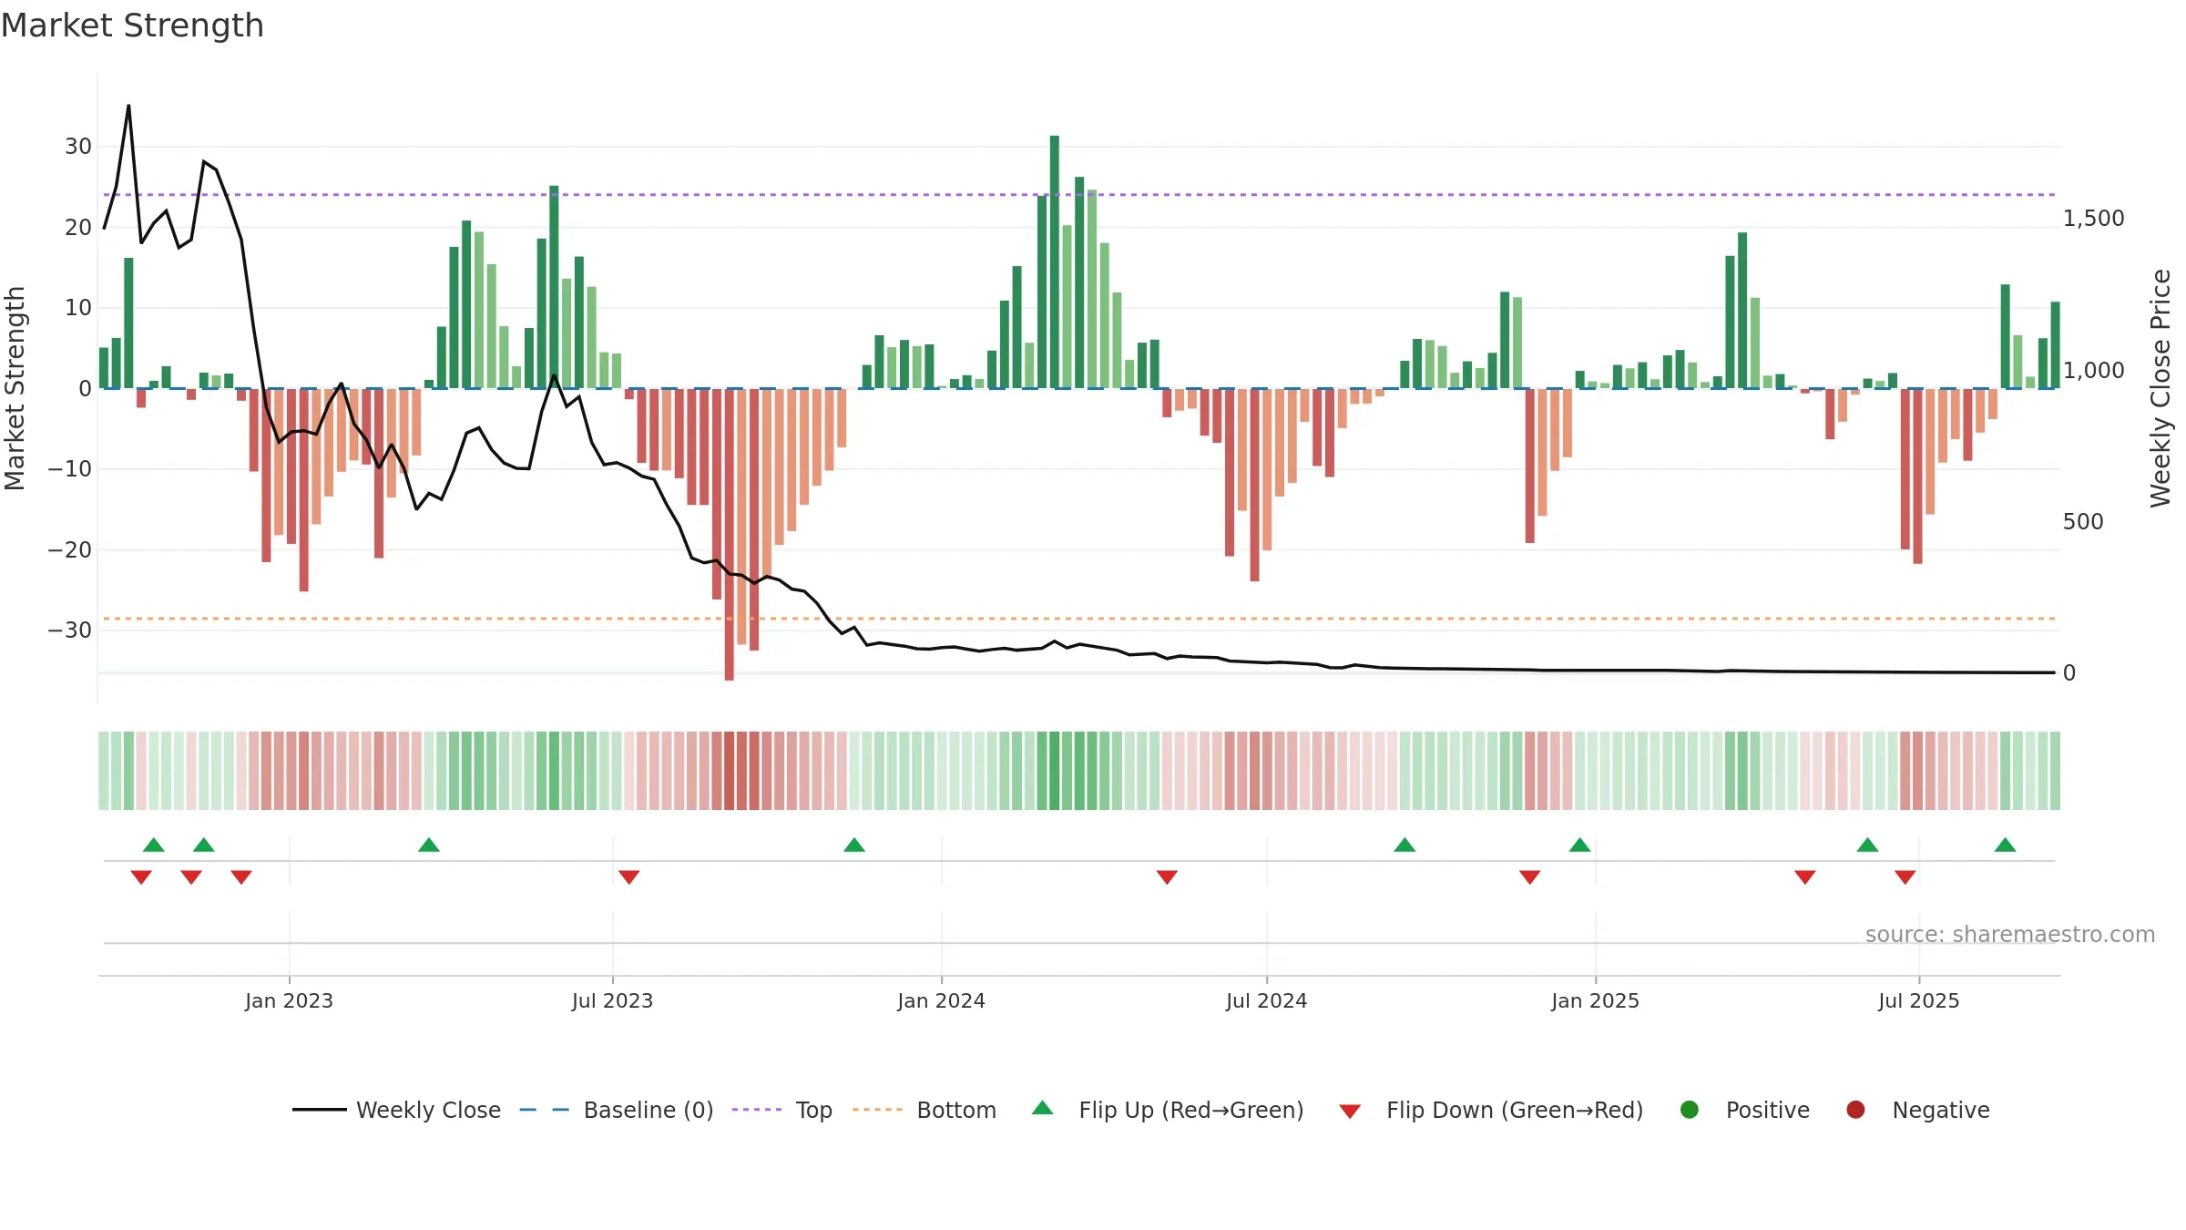2186x1230 pixels.
Task: Click the Market Strength y-axis title
Action: pyautogui.click(x=15, y=388)
